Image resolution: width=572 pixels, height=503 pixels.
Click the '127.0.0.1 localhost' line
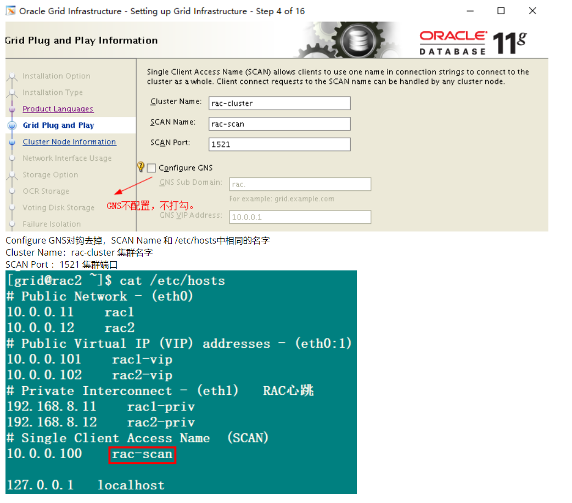86,485
